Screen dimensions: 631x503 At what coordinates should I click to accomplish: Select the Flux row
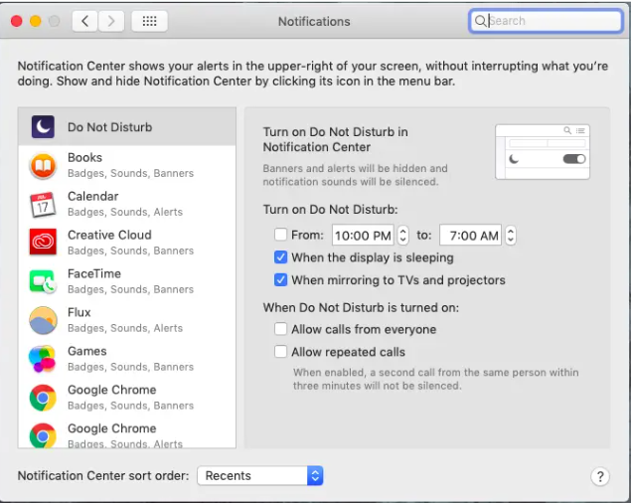[127, 320]
